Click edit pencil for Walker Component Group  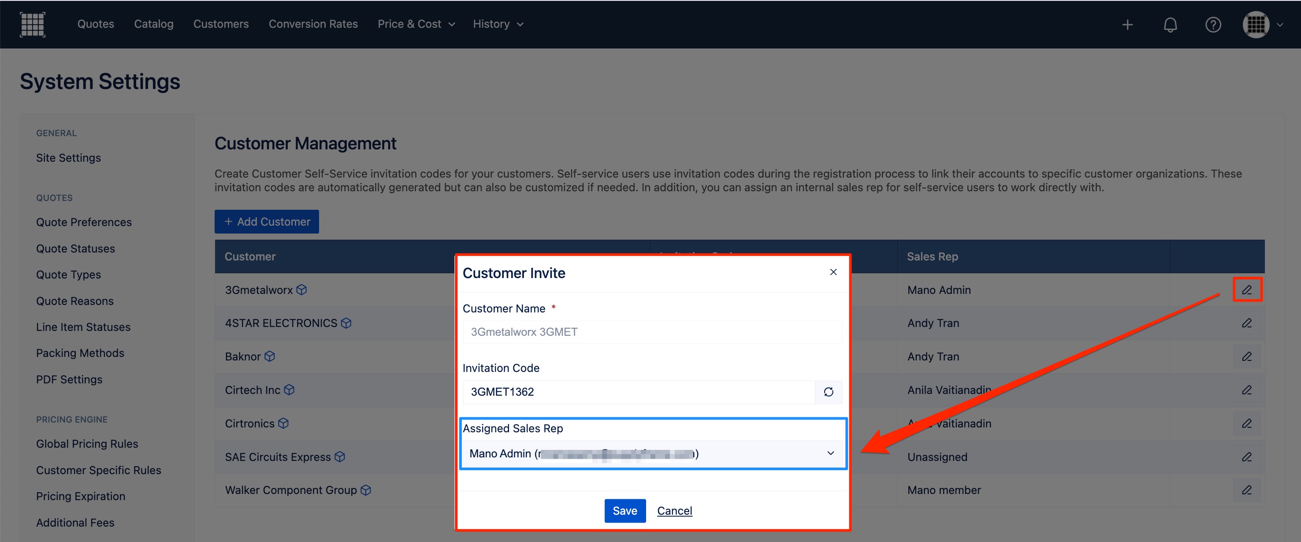point(1246,490)
